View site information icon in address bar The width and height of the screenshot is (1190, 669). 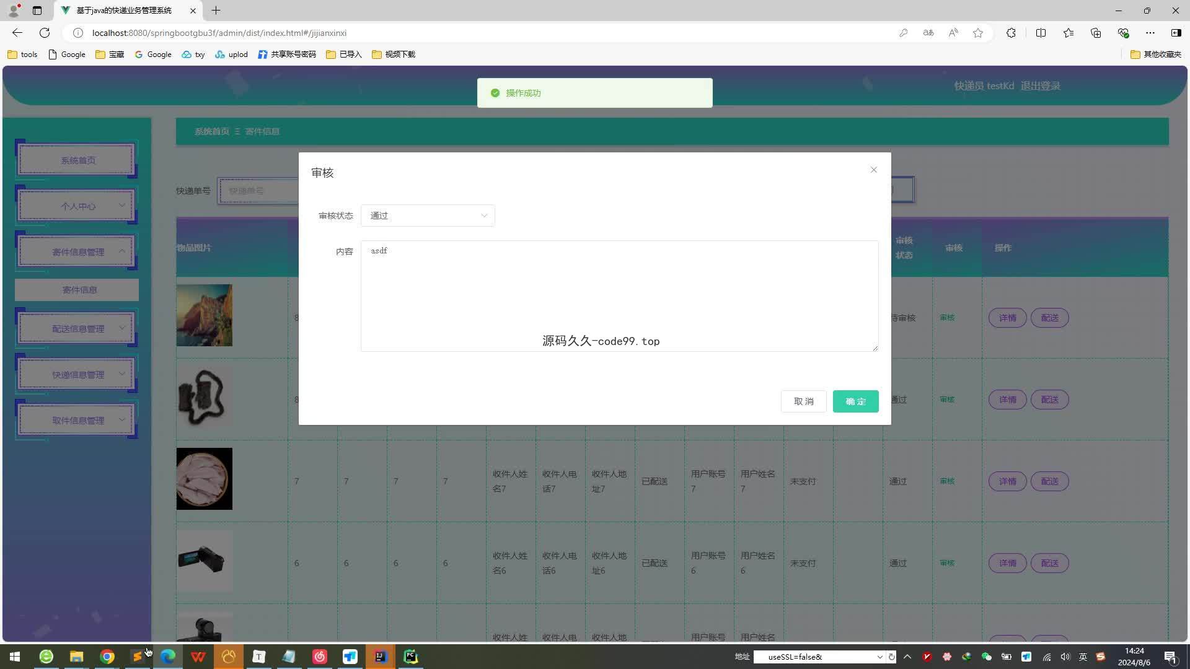[78, 33]
